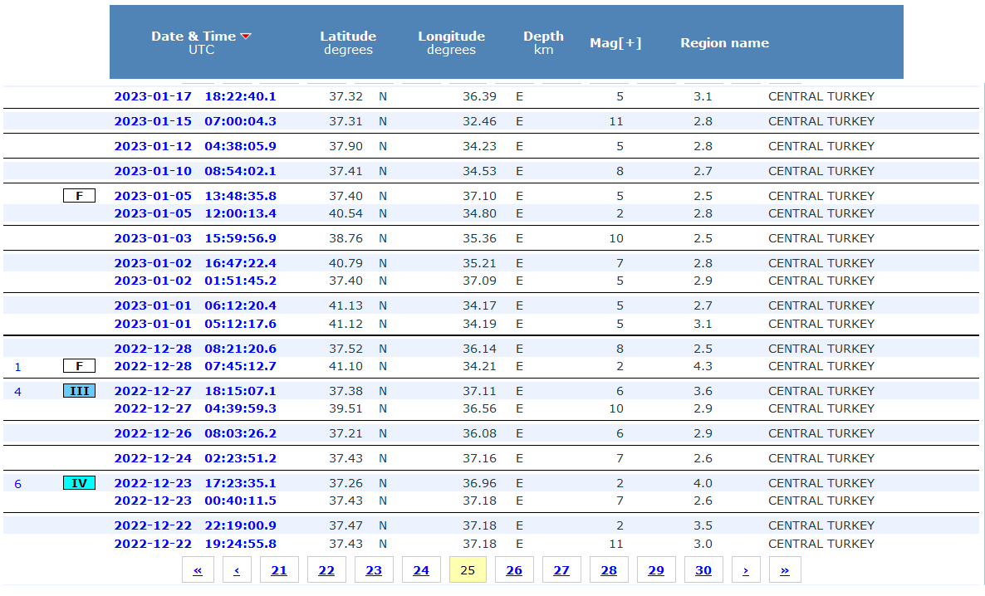Go to next page with ›

(746, 570)
